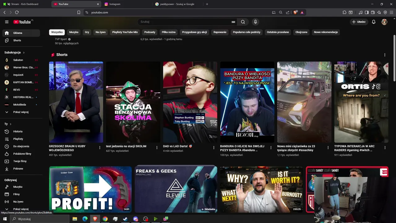Screen dimensions: 396x223
Task: Switch to Stream - Kick Dashboard tab
Action: pyautogui.click(x=25, y=4)
